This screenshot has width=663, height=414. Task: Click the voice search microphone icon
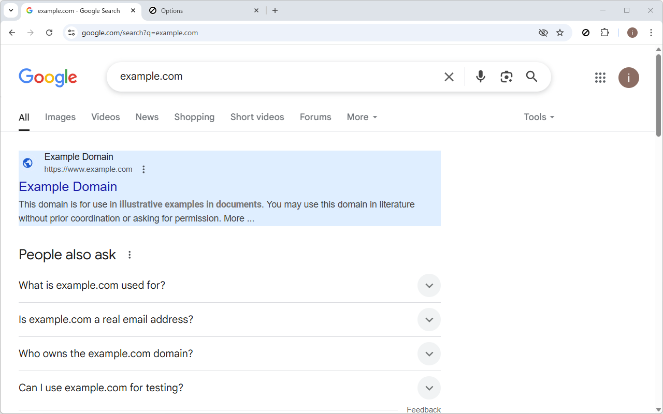tap(480, 76)
